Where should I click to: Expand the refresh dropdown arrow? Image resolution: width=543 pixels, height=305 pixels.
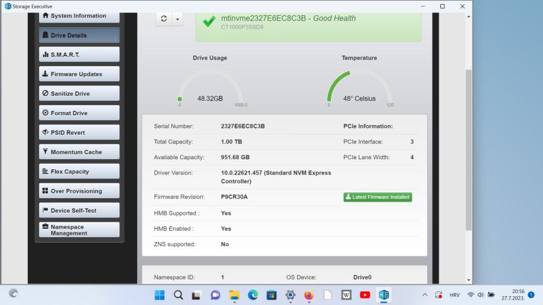point(178,19)
